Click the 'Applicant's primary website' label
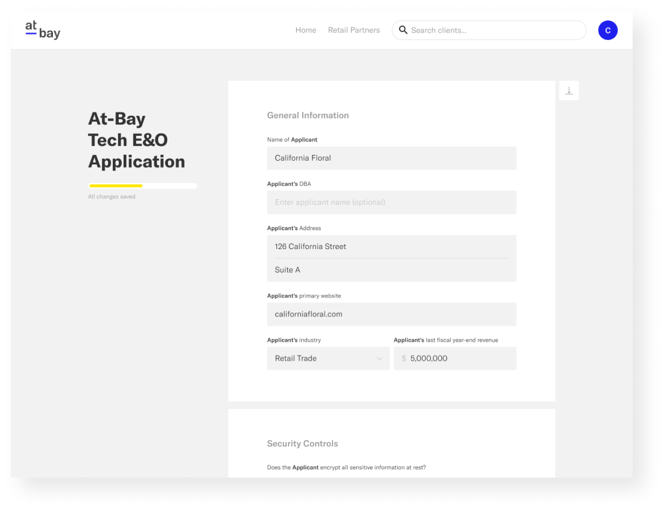 click(304, 296)
